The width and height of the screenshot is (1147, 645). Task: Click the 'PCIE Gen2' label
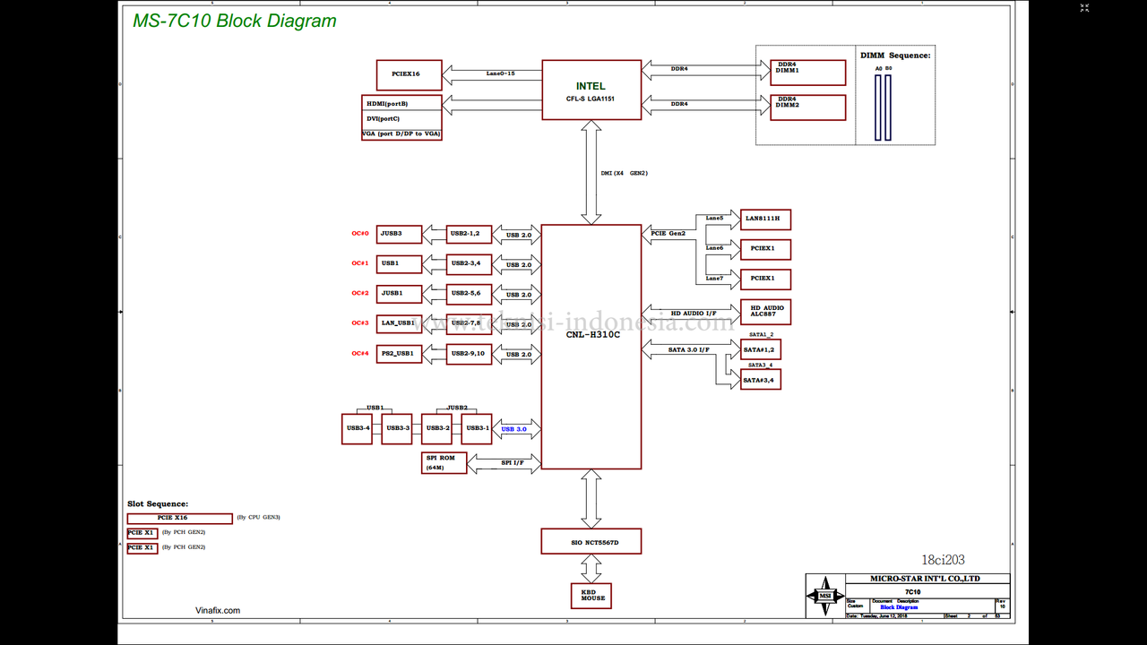[668, 234]
